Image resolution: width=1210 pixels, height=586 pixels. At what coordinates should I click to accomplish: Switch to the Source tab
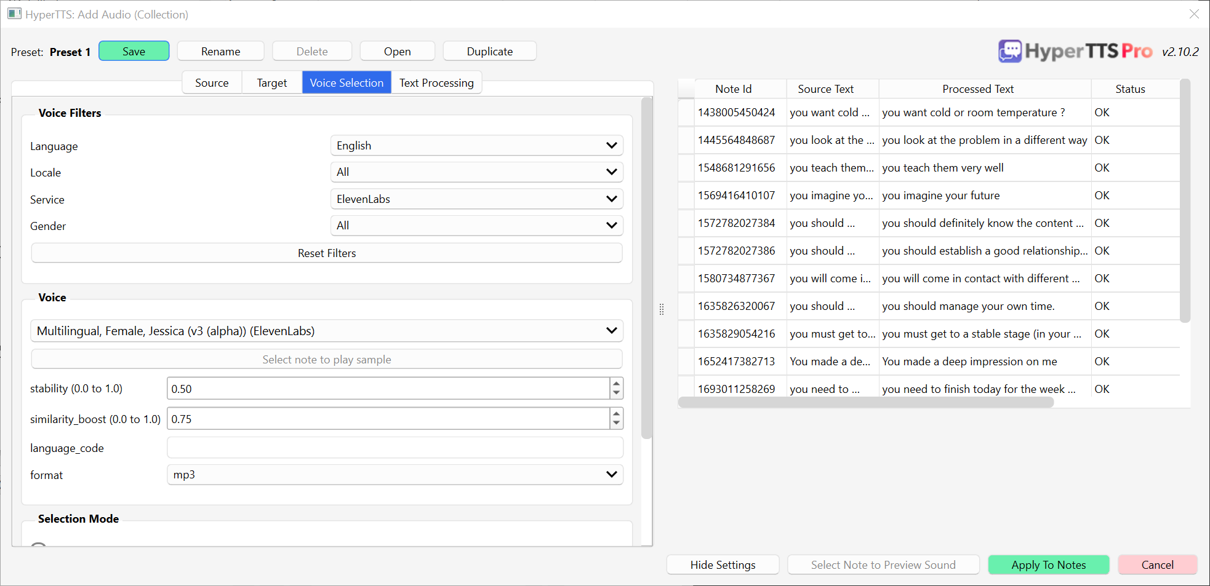211,82
